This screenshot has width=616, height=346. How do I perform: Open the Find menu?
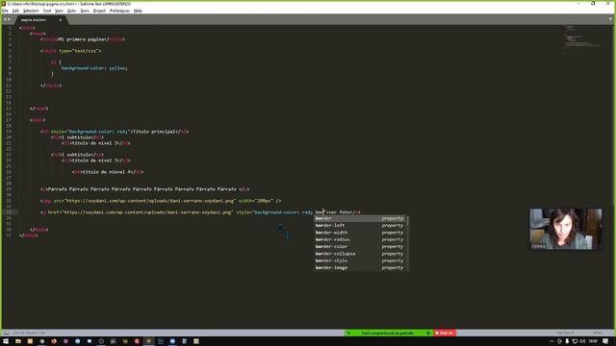click(x=47, y=11)
